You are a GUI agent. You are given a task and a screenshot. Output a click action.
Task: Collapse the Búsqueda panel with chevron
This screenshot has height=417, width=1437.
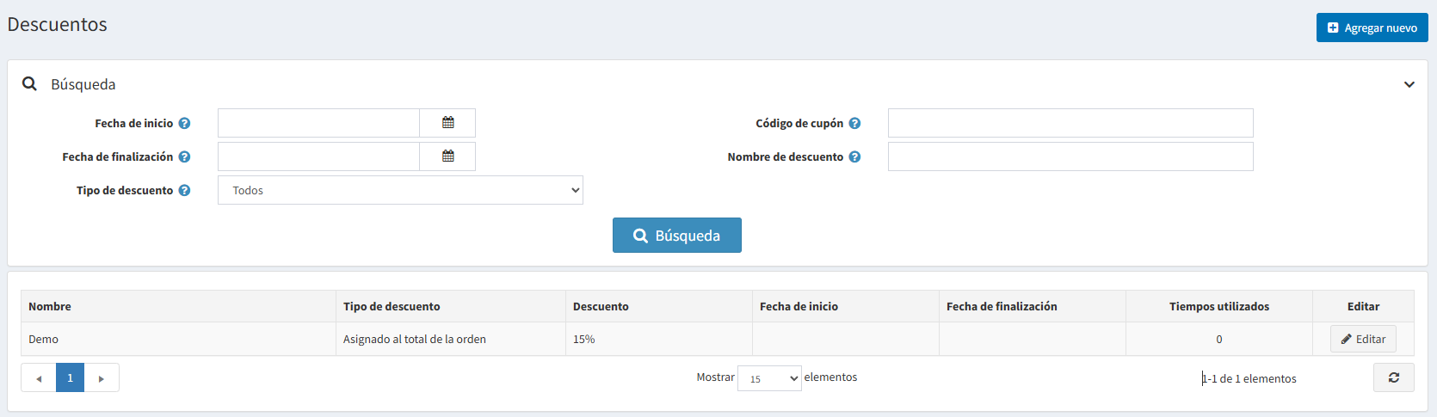1409,84
